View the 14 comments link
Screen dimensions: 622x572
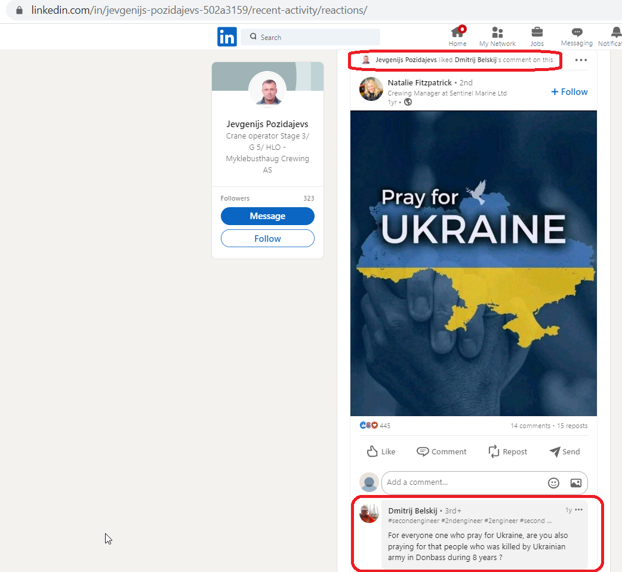(x=530, y=426)
